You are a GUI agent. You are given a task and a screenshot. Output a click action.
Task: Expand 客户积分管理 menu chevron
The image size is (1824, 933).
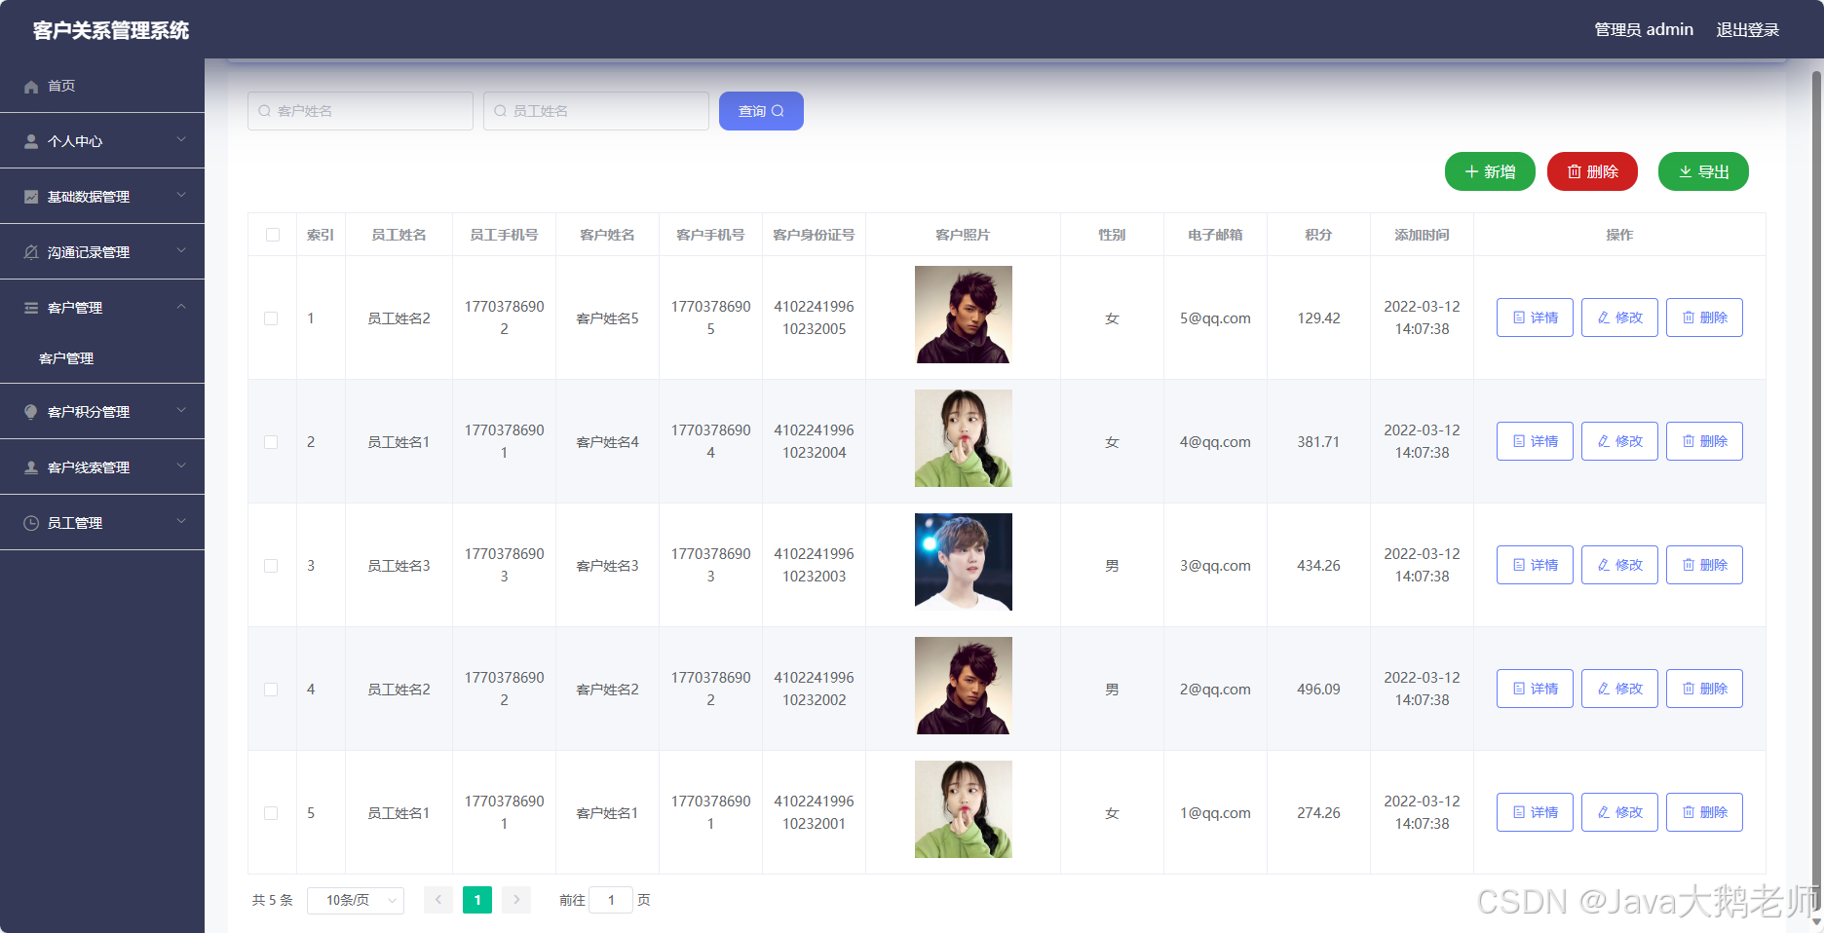(x=181, y=410)
